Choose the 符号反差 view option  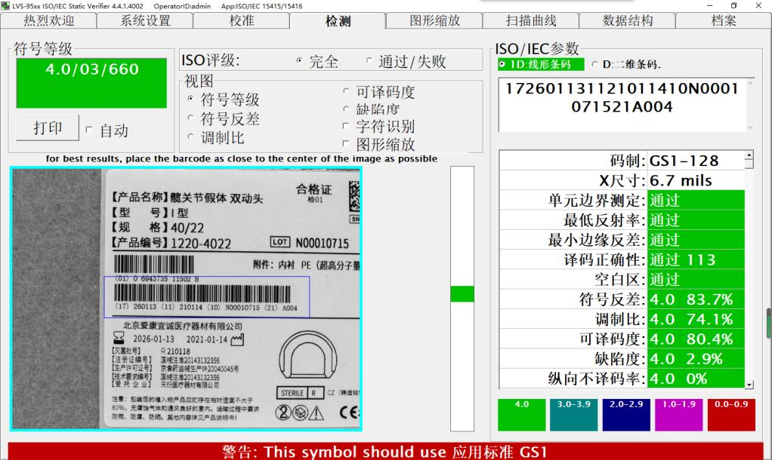[190, 118]
